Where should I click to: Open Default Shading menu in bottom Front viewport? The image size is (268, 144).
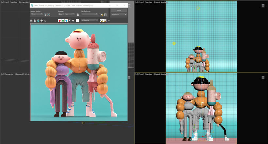coord(161,74)
